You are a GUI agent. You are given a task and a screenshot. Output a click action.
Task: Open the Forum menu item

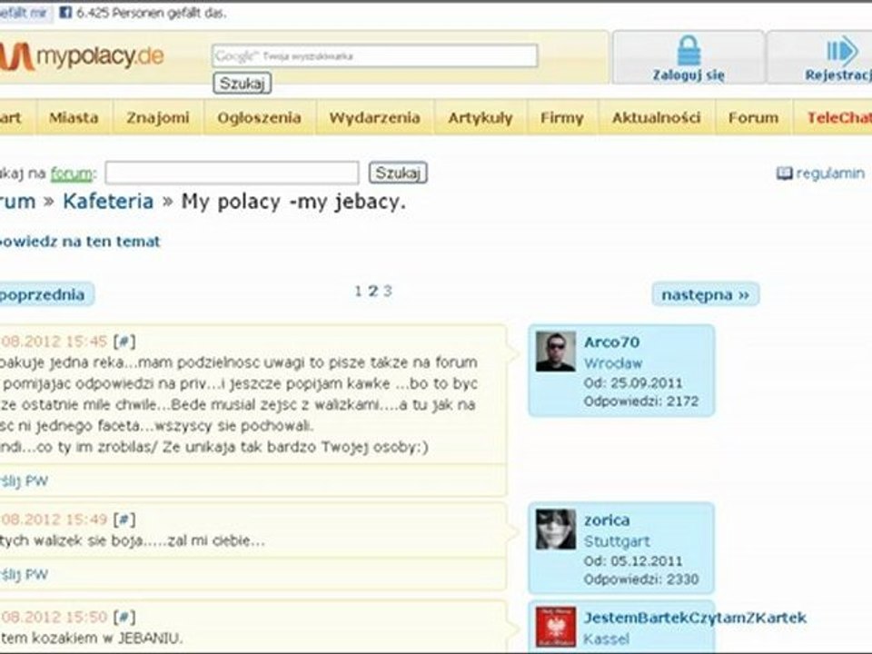tap(754, 118)
